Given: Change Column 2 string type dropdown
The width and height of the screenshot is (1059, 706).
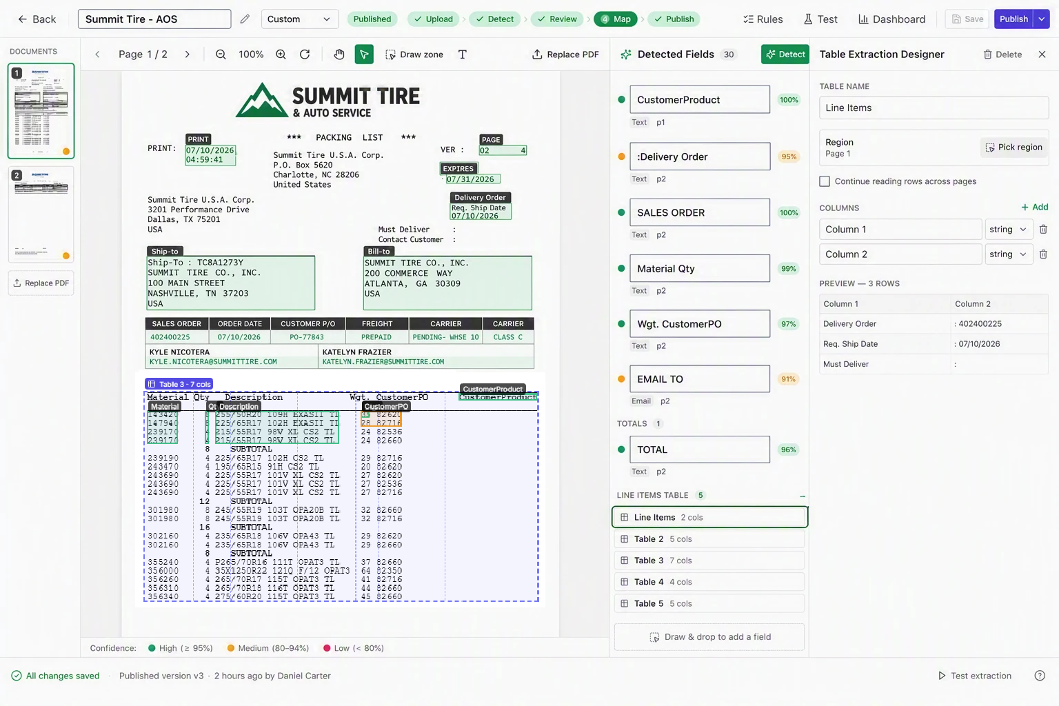Looking at the screenshot, I should click(1009, 254).
